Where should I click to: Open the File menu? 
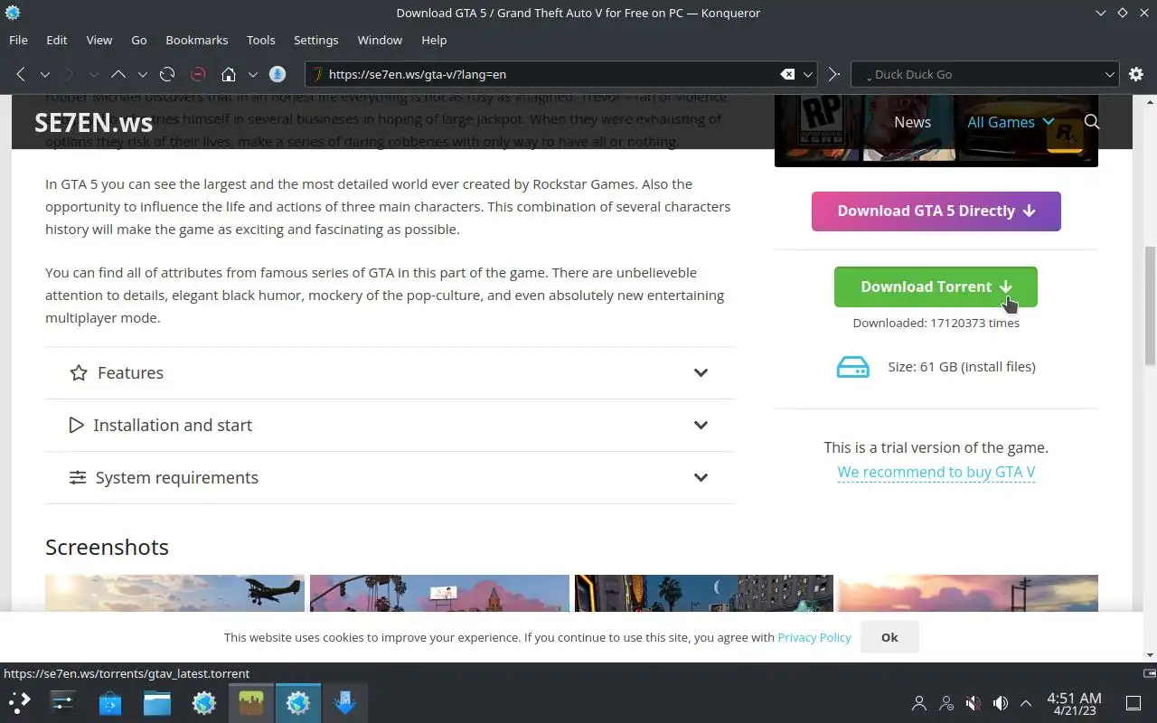pos(18,40)
